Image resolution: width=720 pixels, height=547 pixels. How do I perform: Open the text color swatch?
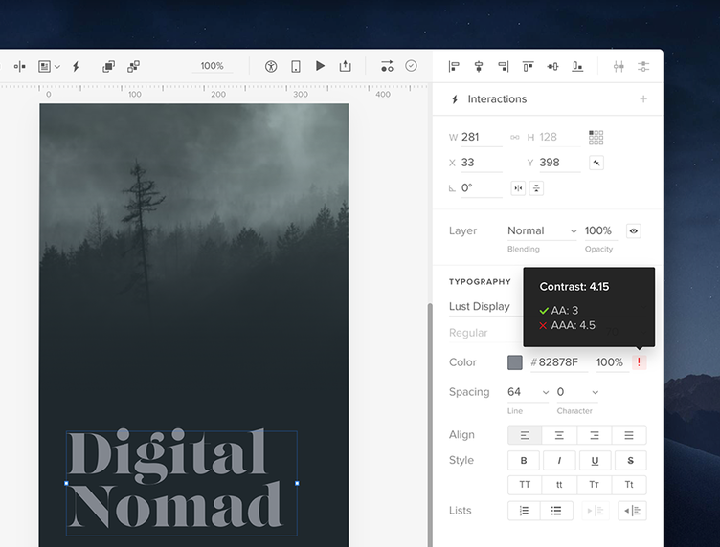click(x=515, y=362)
